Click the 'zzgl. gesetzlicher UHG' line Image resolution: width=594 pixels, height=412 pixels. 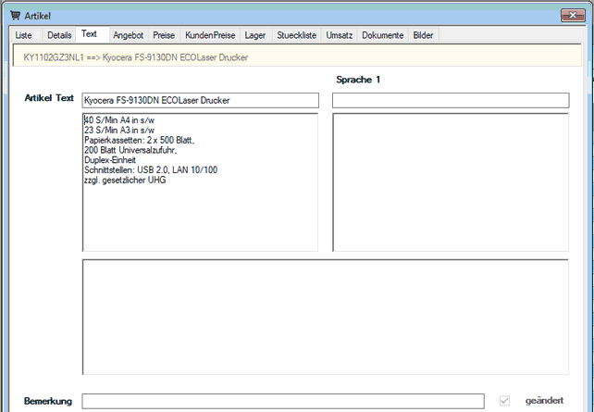pyautogui.click(x=125, y=180)
